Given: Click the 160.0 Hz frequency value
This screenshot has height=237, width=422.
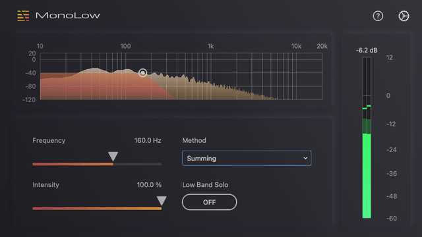Looking at the screenshot, I should [148, 140].
